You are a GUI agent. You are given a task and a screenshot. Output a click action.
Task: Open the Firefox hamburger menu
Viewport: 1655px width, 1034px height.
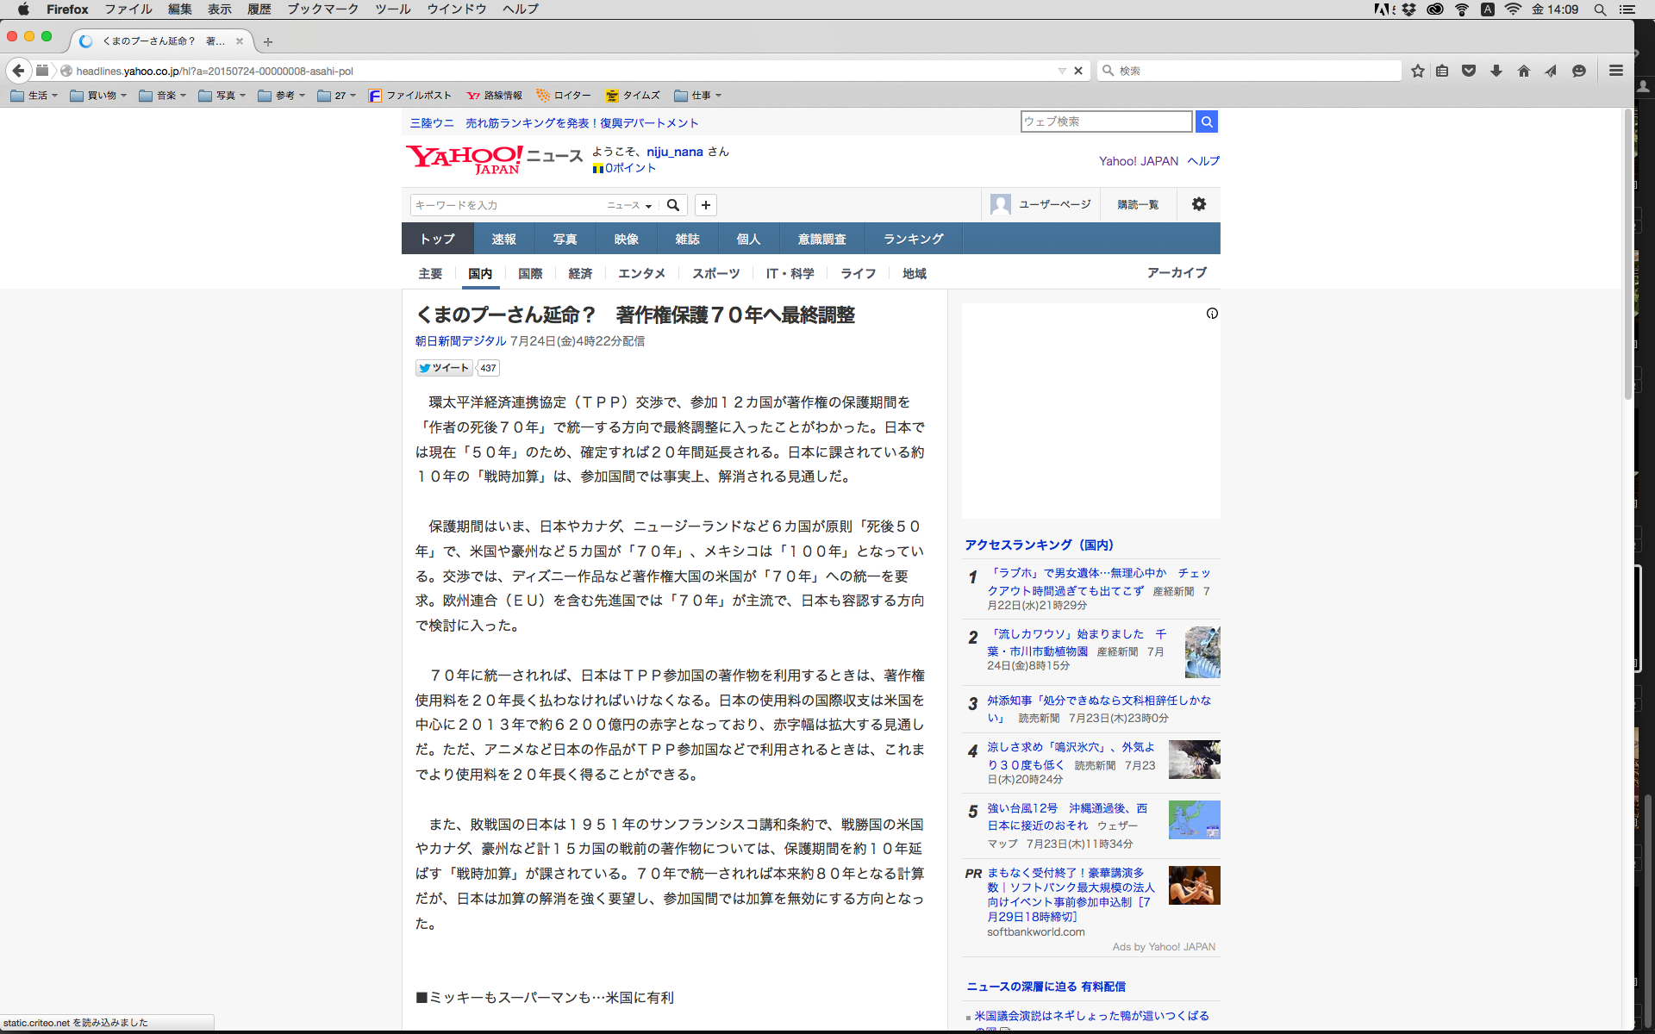[x=1616, y=71]
